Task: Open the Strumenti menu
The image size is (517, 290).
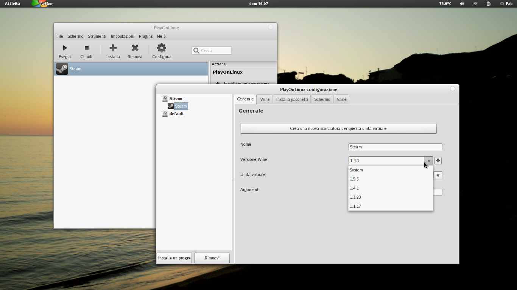Action: (x=97, y=36)
